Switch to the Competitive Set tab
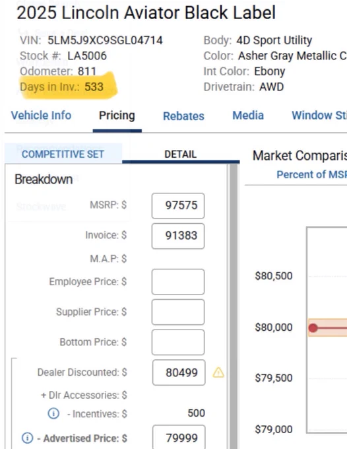Viewport: 347px width, 449px height. [63, 154]
